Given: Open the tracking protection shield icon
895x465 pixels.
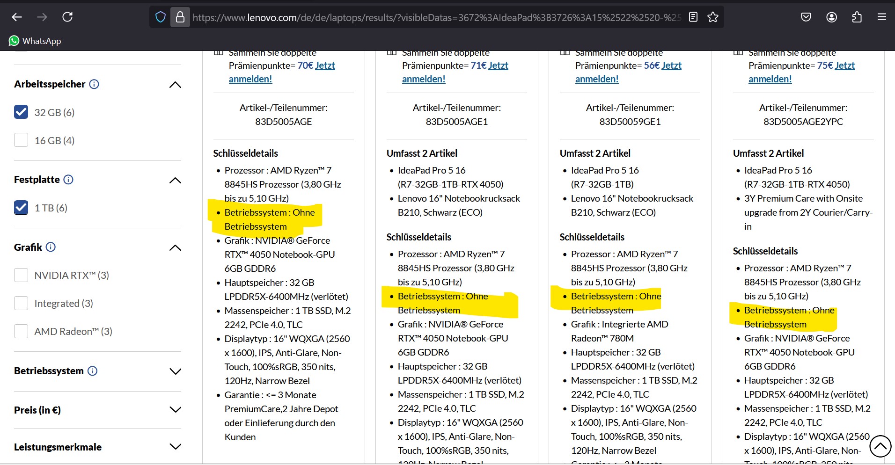Looking at the screenshot, I should [x=161, y=17].
